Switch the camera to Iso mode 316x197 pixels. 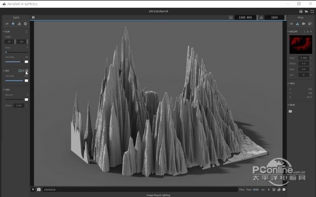[263, 190]
